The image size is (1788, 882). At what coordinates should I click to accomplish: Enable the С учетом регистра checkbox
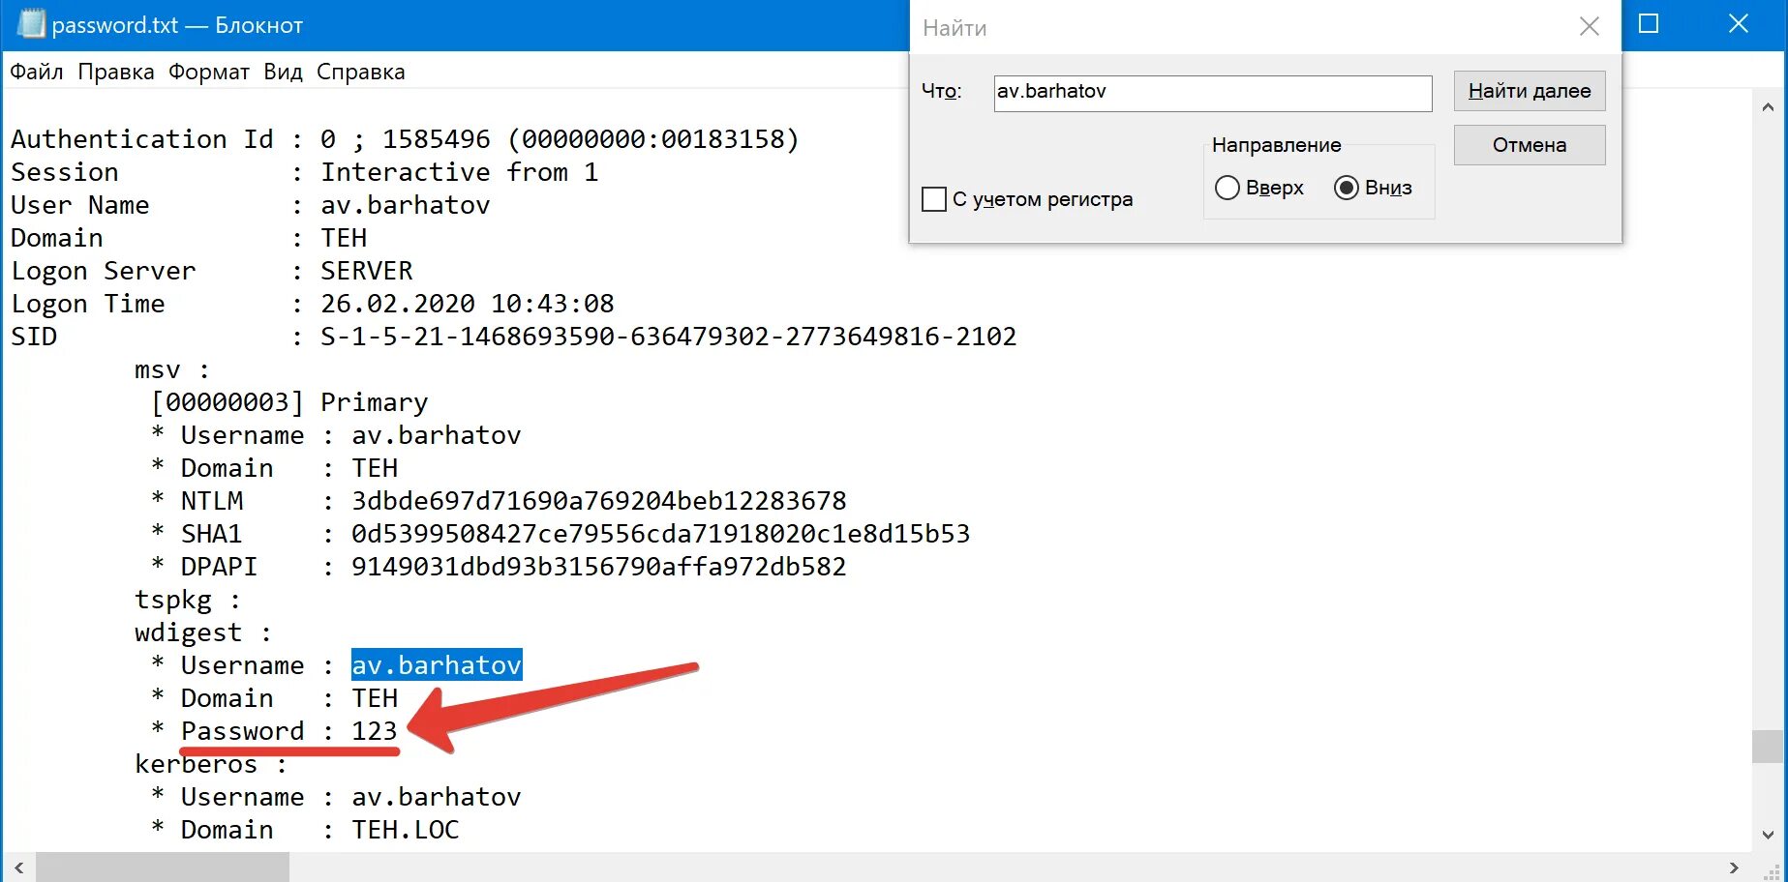[x=934, y=199]
